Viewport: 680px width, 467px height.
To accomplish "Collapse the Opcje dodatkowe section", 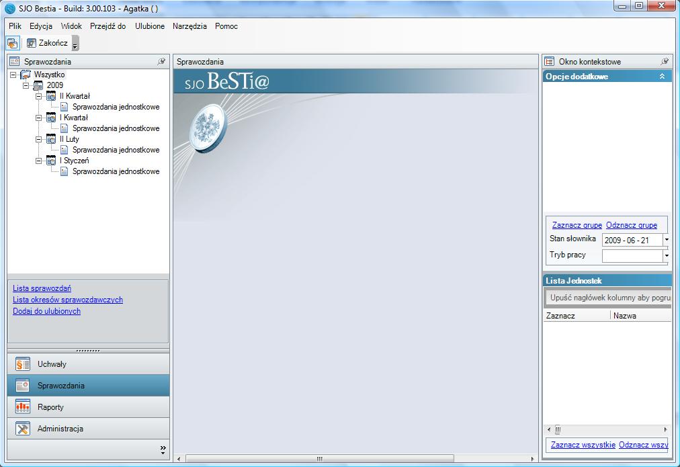I will [662, 77].
